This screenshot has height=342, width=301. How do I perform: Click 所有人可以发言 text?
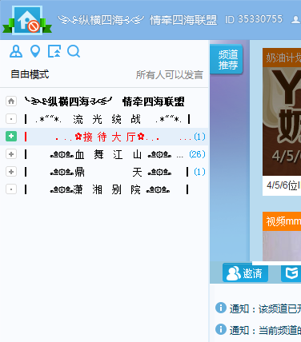(x=170, y=75)
